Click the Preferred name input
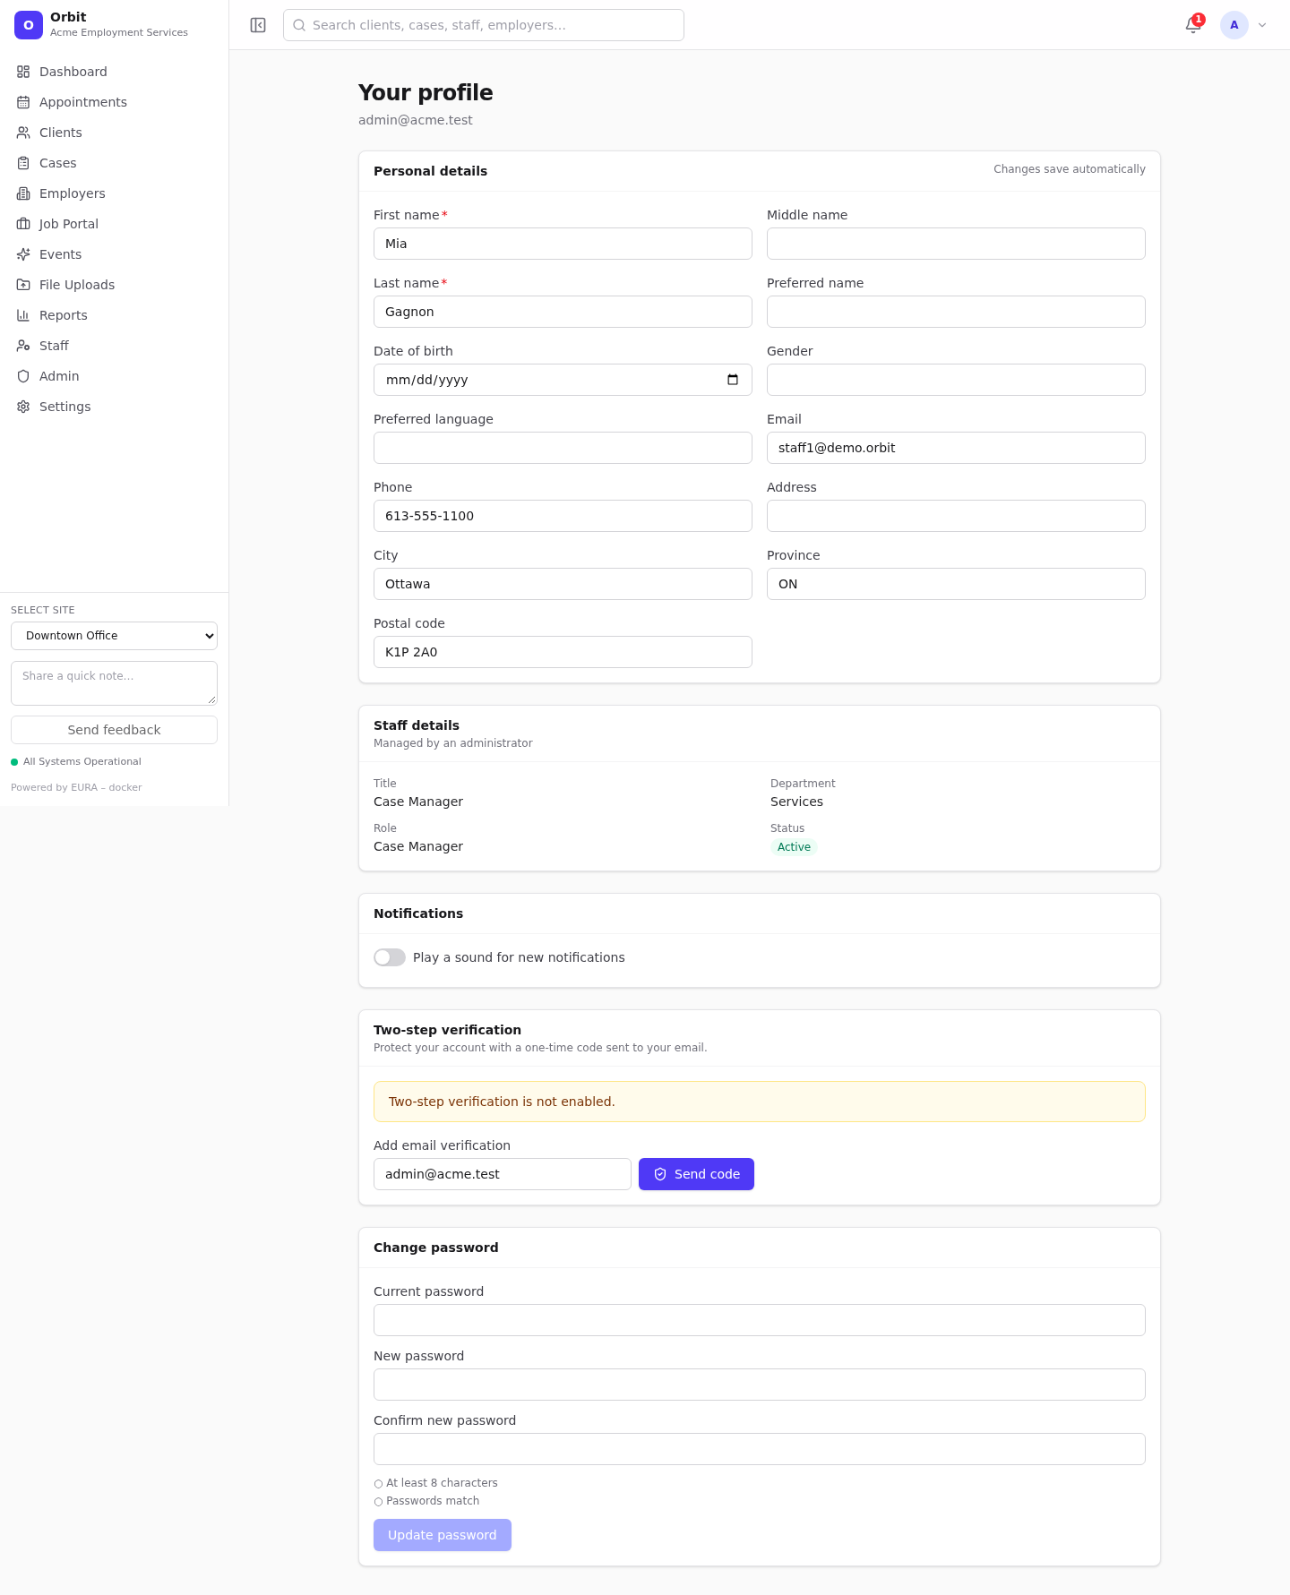Viewport: 1290px width, 1595px height. point(956,312)
